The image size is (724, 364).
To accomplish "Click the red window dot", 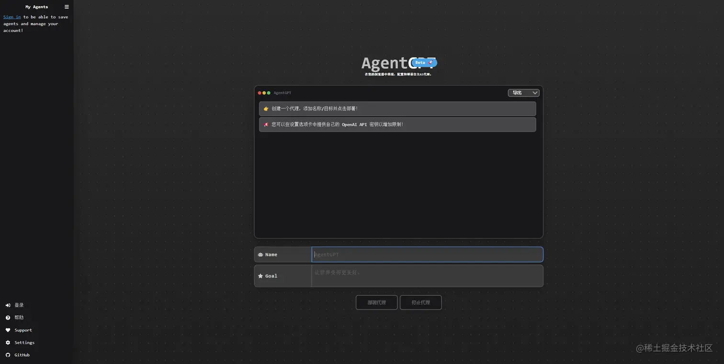I will click(260, 93).
